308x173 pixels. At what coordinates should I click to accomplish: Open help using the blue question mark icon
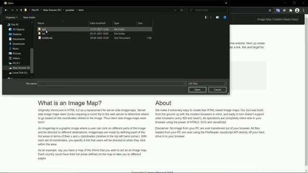coord(225,17)
